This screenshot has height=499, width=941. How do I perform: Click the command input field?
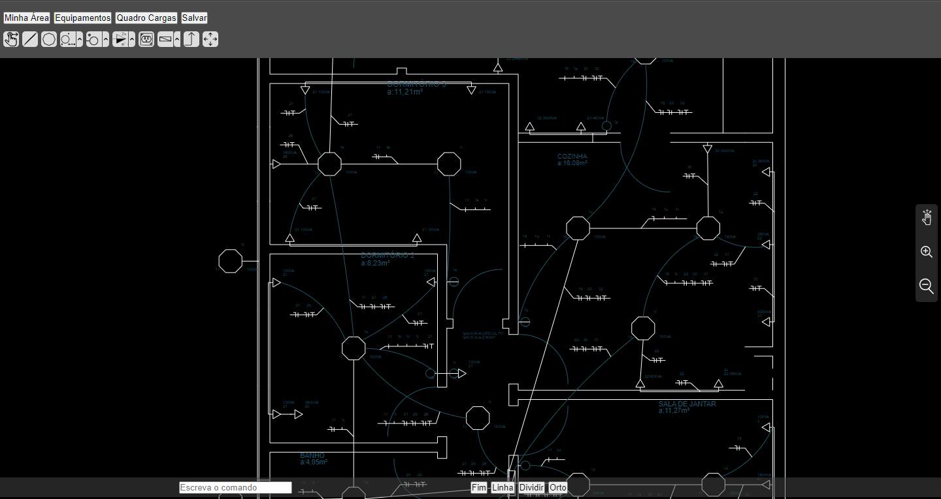click(235, 487)
